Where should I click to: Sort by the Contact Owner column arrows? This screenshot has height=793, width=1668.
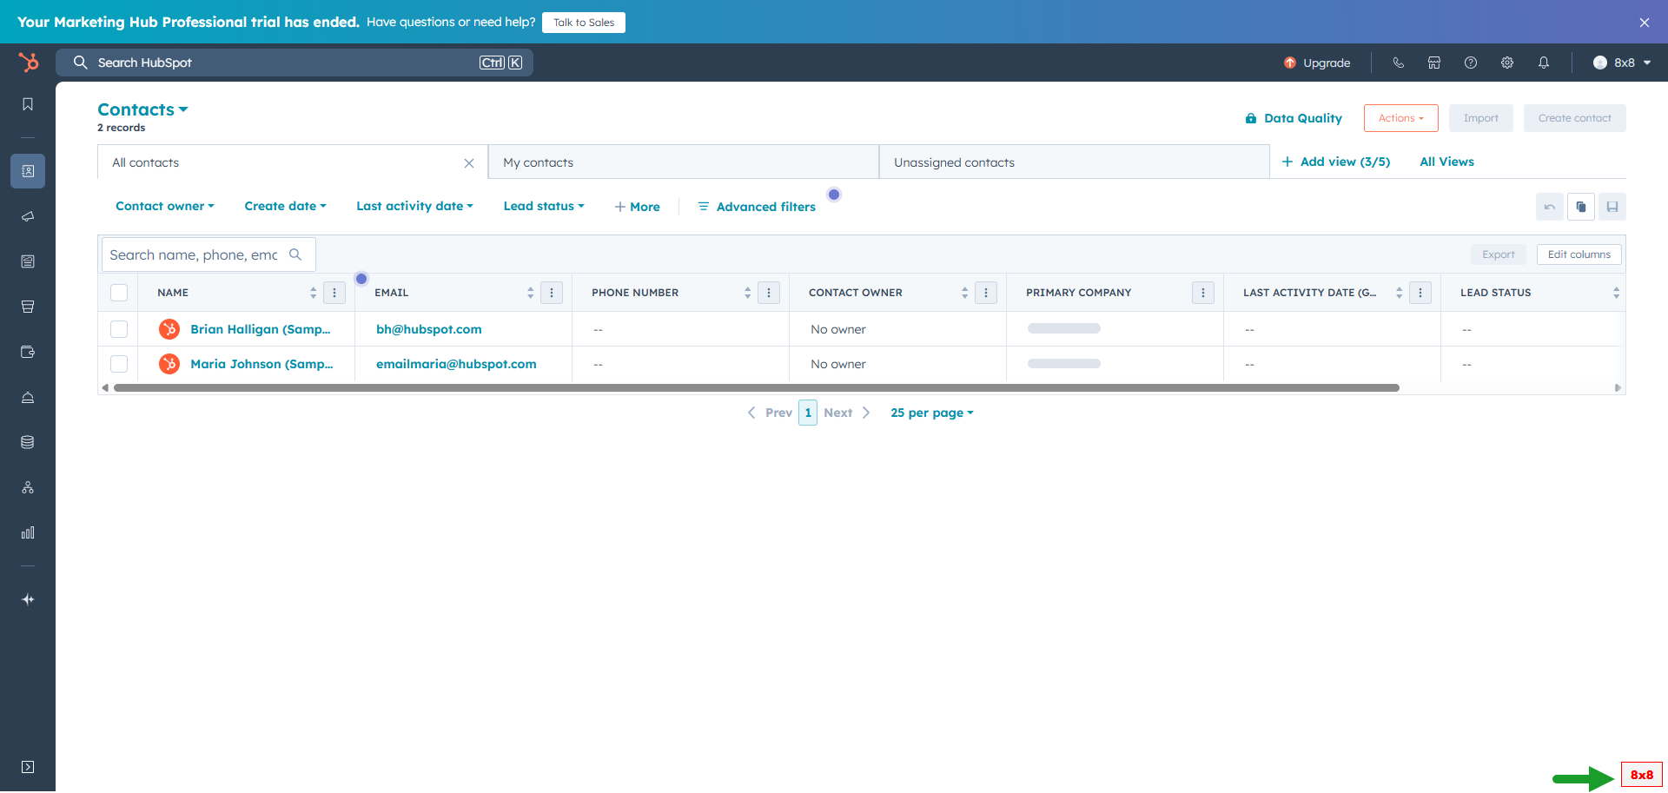[964, 293]
